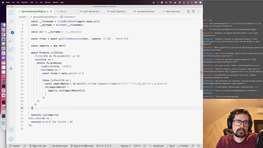The width and height of the screenshot is (263, 148).
Task: Click the open changes icon in editor toolbar
Action: tap(188, 12)
